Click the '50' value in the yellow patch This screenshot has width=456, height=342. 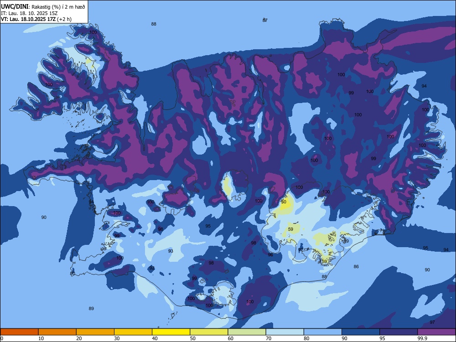[x=284, y=202]
